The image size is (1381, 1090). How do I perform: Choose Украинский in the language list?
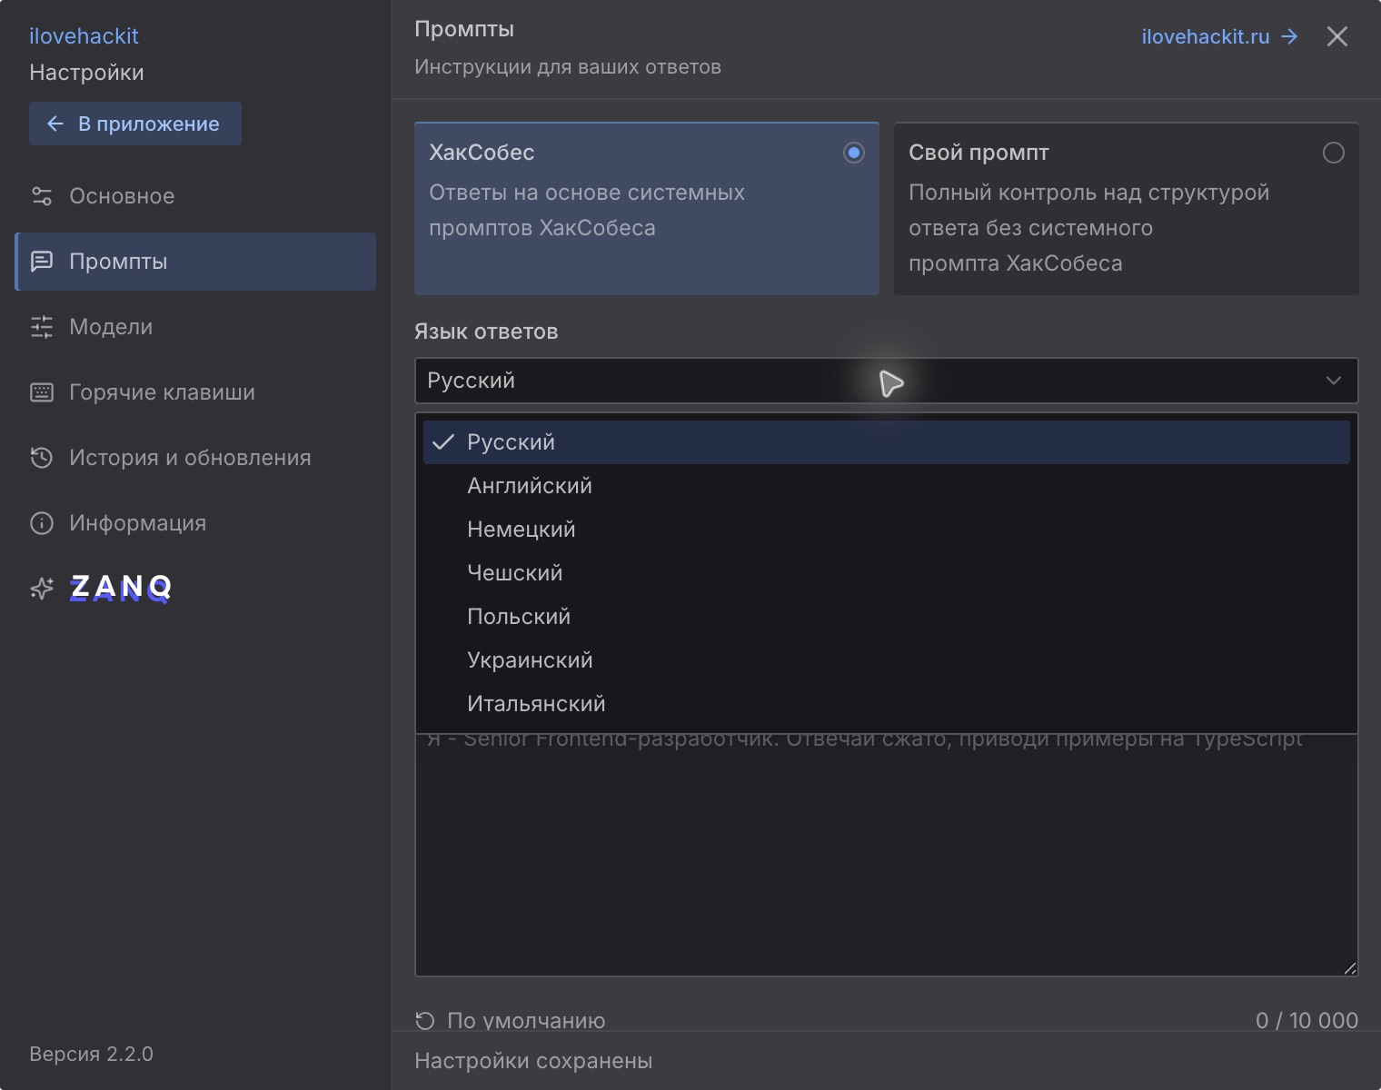887,660
